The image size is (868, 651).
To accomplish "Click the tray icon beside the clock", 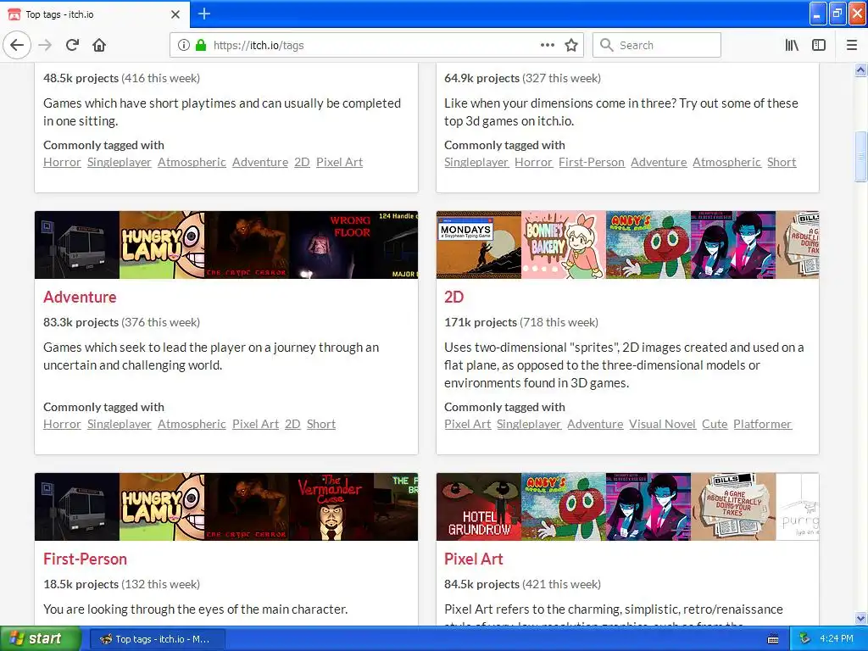I will 804,639.
